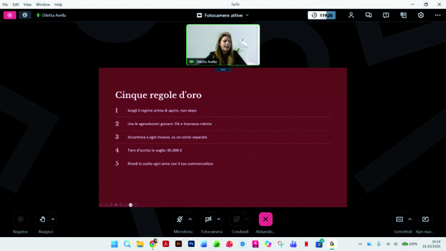Viewport: 446px width, 251px height.
Task: Turn on the Fotocamera
Action: (x=208, y=219)
